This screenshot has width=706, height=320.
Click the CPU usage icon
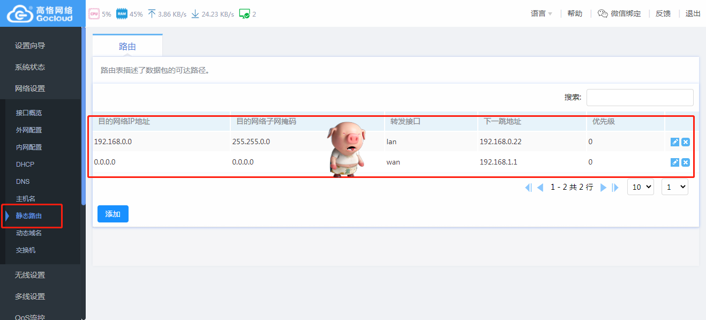94,14
